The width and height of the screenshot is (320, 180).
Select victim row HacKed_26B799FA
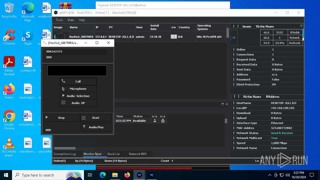click(x=139, y=37)
